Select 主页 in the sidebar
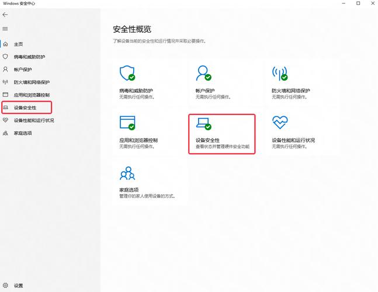This screenshot has height=292, width=378. tap(18, 44)
